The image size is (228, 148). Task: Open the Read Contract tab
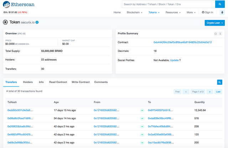[x=58, y=82]
